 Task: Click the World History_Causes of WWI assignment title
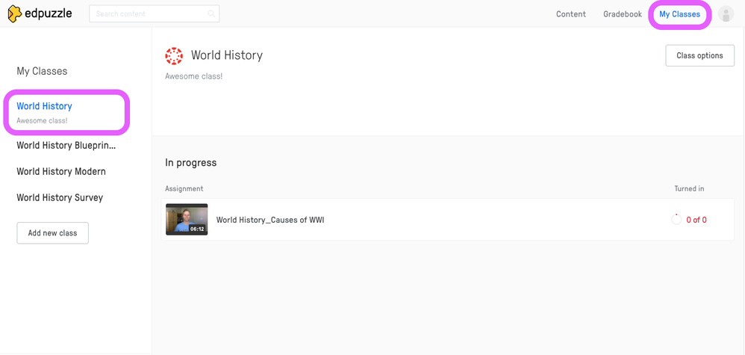tap(270, 220)
